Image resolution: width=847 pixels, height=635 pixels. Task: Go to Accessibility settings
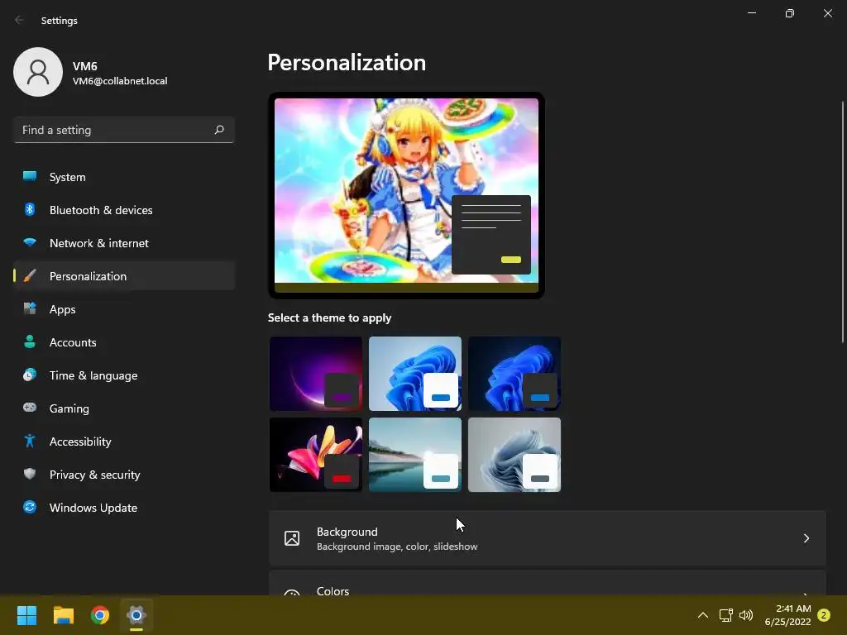point(124,442)
